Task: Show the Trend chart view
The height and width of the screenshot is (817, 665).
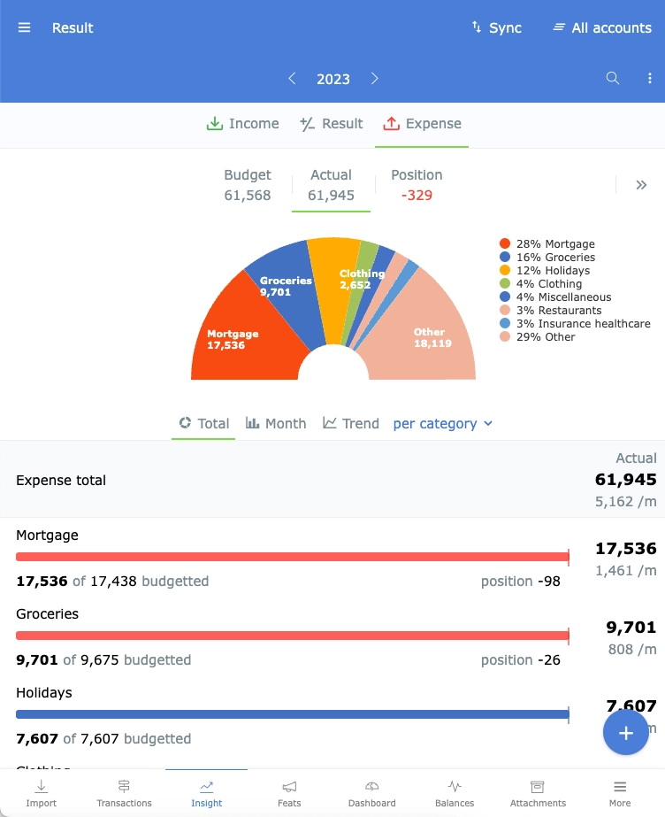Action: pyautogui.click(x=351, y=423)
